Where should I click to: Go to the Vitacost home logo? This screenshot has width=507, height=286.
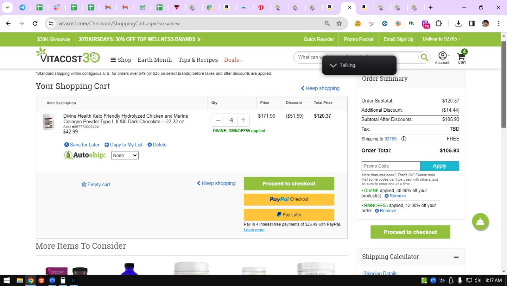68,56
